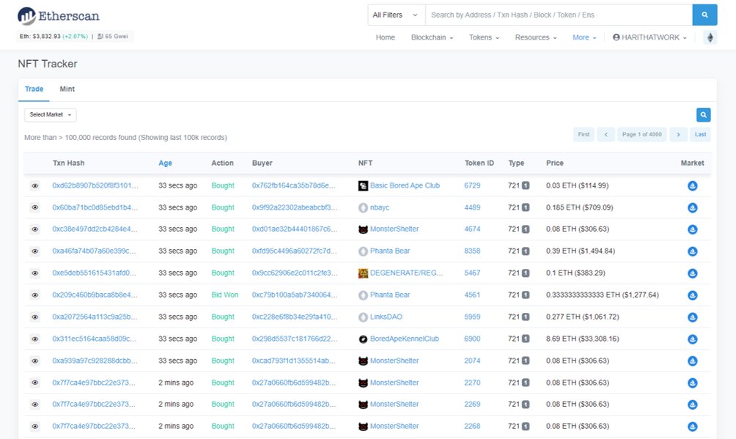The width and height of the screenshot is (736, 439).
Task: Click the Basic Bored Ape Club NFT thumbnail
Action: click(363, 186)
